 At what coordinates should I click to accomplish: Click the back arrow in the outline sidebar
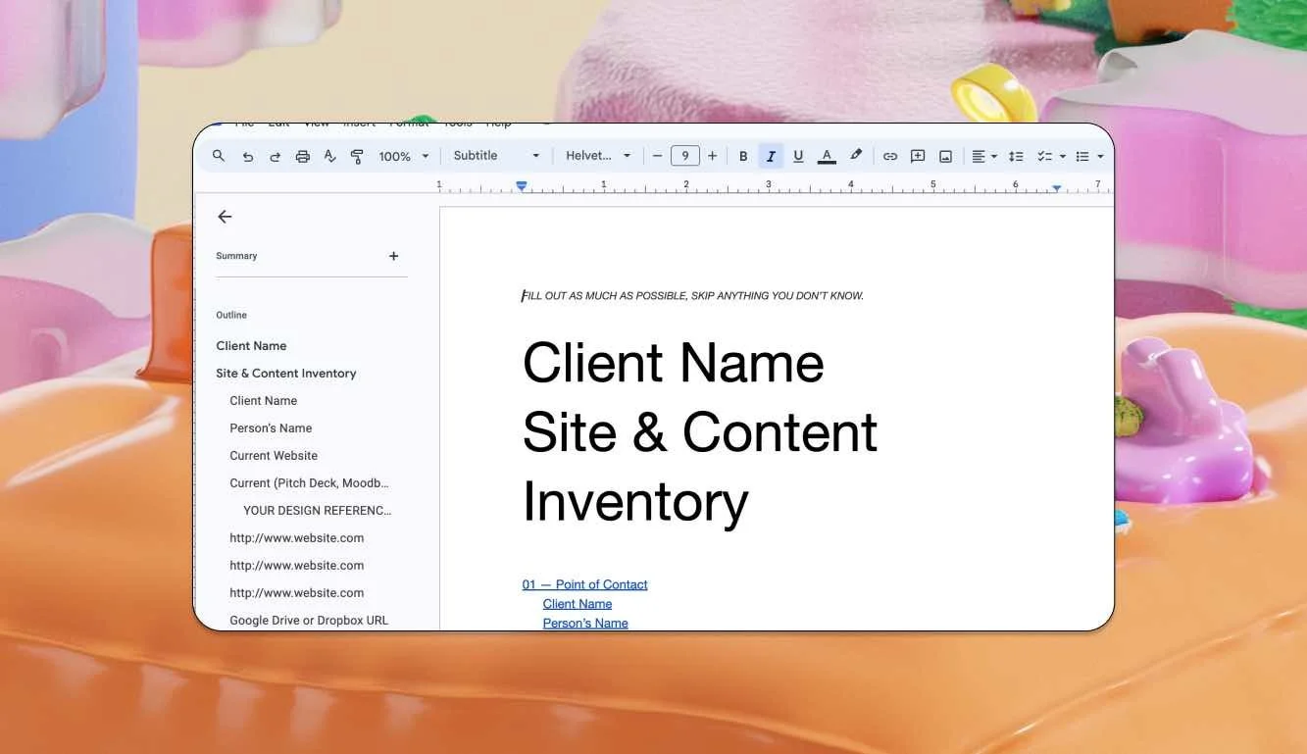225,217
